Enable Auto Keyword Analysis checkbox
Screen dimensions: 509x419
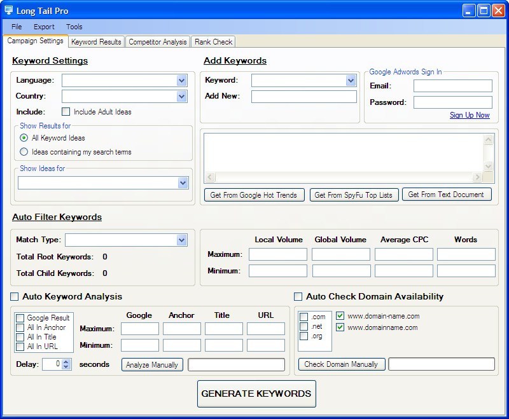(14, 296)
